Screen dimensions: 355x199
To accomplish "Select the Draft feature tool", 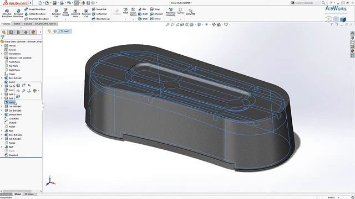I will (x=143, y=14).
